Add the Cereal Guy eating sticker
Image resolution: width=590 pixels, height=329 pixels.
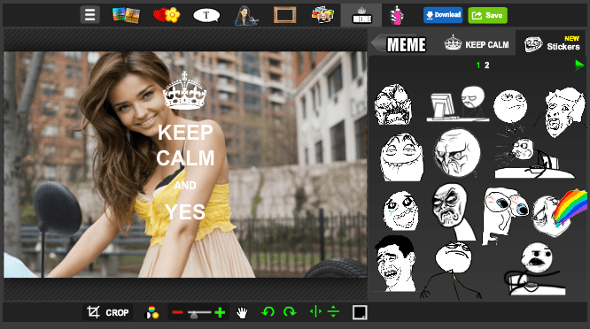point(535,269)
